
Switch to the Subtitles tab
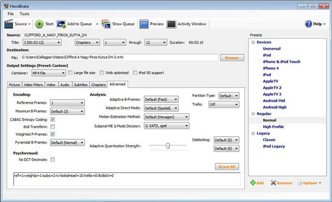pyautogui.click(x=80, y=84)
